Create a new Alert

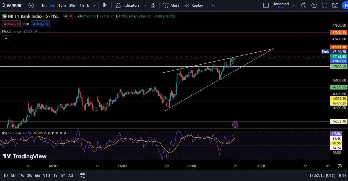(x=171, y=5)
